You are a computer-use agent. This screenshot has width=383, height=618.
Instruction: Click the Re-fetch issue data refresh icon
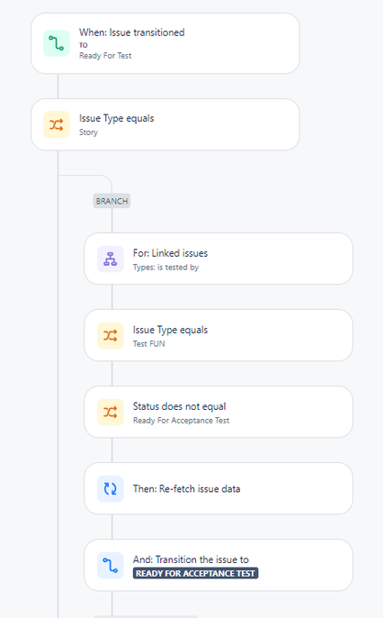coord(110,488)
